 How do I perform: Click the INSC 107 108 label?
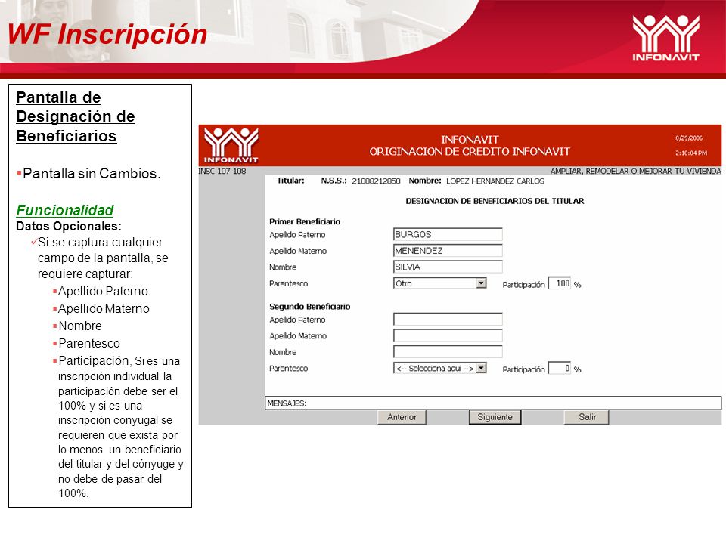point(222,172)
